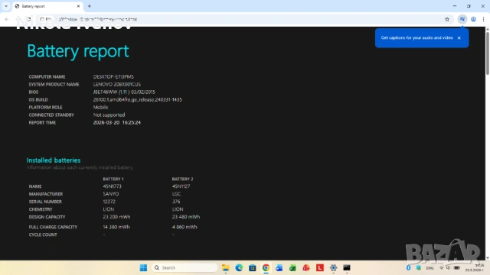
Task: Select full charge capacity 4 860 mWh
Action: coord(185,227)
